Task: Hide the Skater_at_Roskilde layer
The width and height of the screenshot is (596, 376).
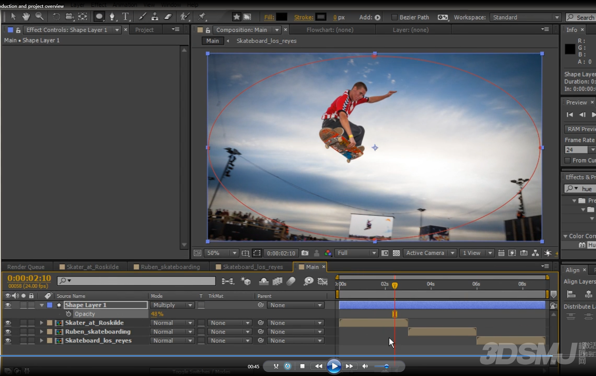Action: pyautogui.click(x=8, y=323)
